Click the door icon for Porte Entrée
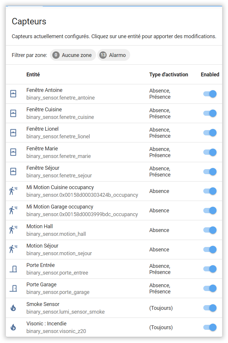228x343 pixels. (13, 269)
